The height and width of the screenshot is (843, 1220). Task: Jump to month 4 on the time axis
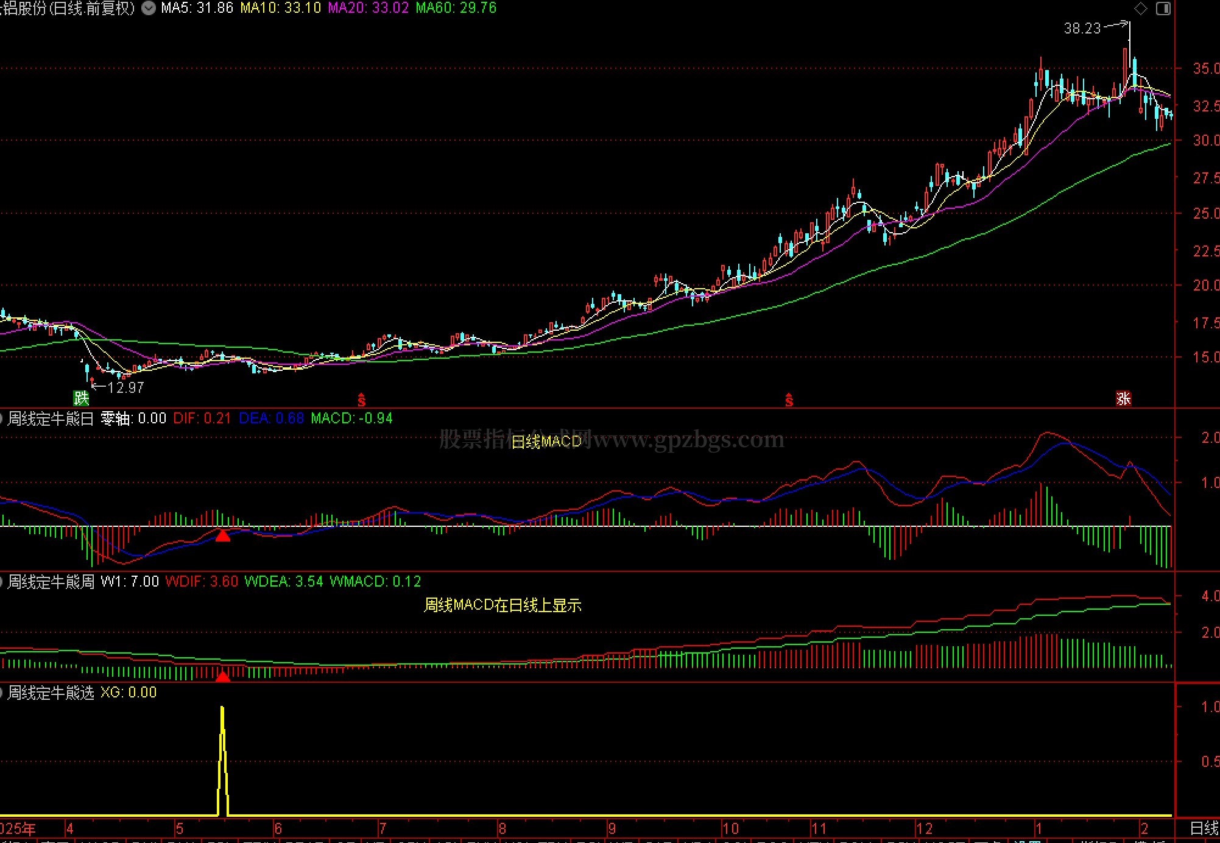pos(69,829)
